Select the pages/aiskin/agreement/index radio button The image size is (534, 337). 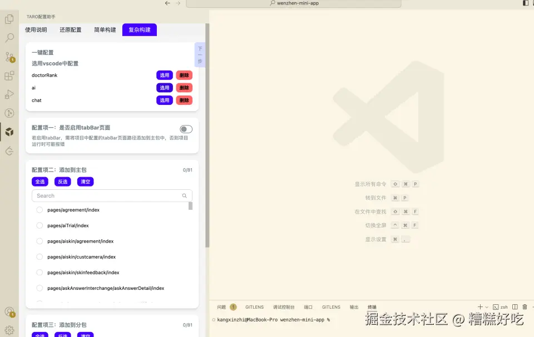39,241
